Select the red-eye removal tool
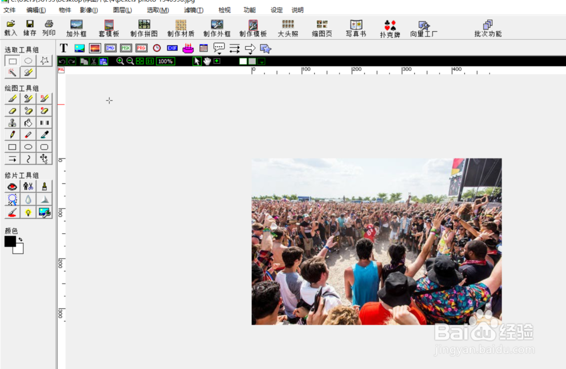Screen dimensions: 566x369 (12, 187)
